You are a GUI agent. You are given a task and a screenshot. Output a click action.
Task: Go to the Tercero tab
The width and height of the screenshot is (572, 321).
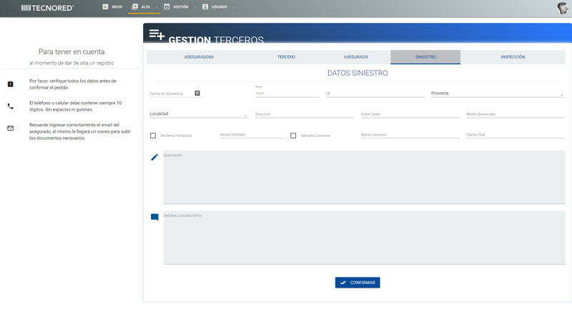(286, 56)
